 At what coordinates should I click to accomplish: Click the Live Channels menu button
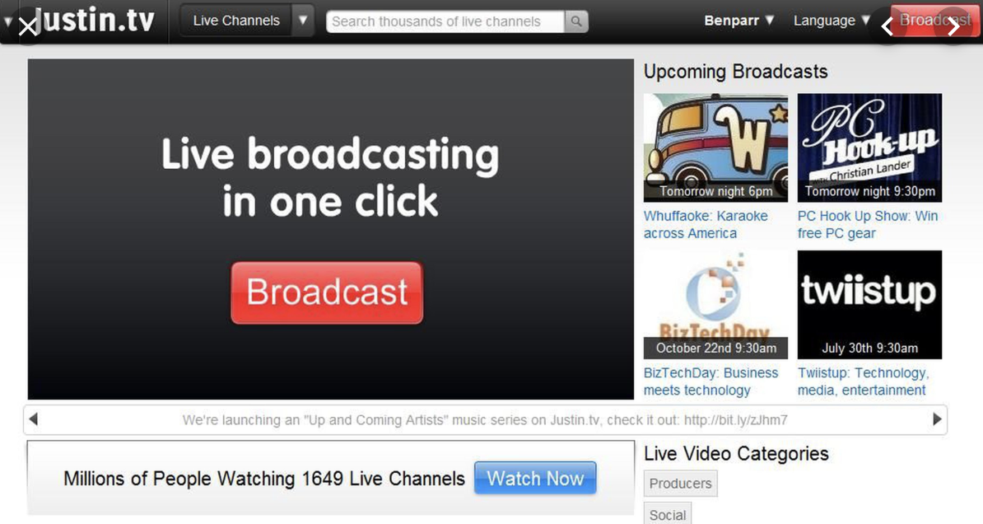(236, 20)
